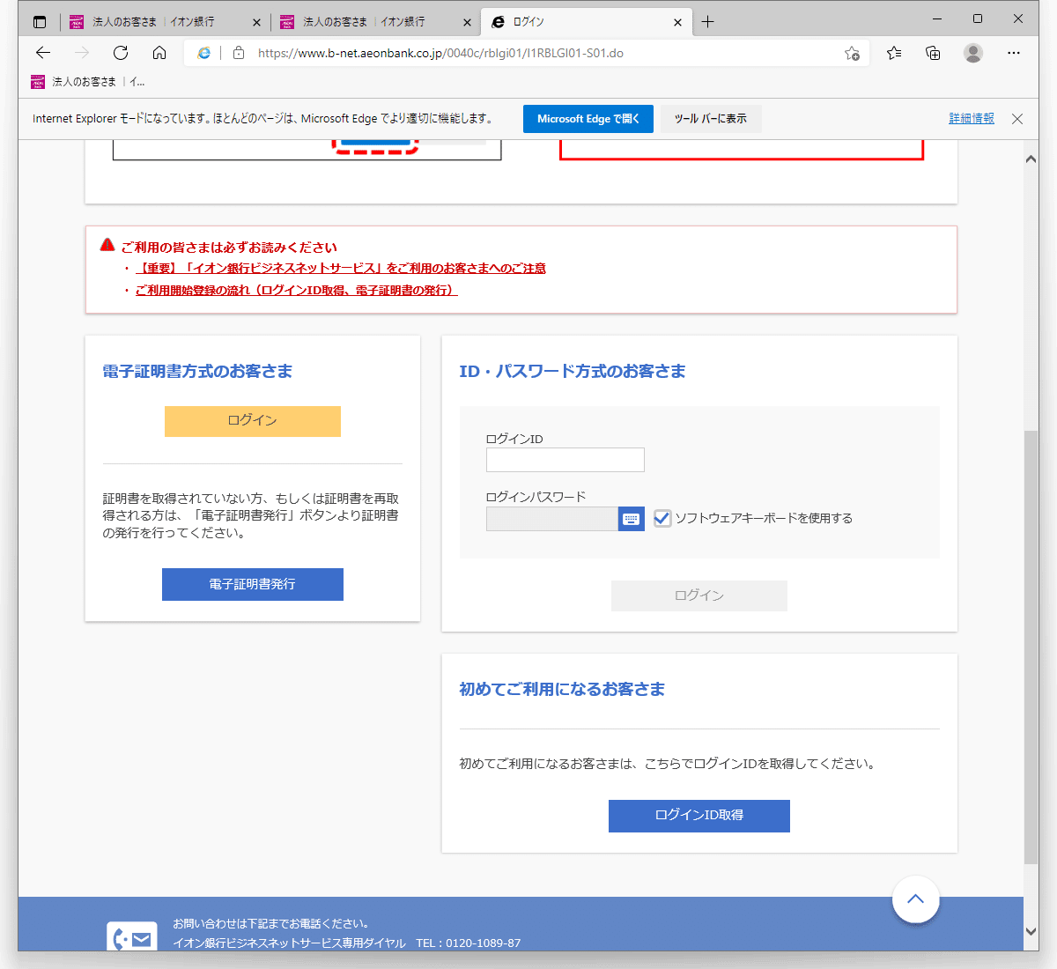1057x969 pixels.
Task: Open a new browser tab
Action: tap(707, 21)
